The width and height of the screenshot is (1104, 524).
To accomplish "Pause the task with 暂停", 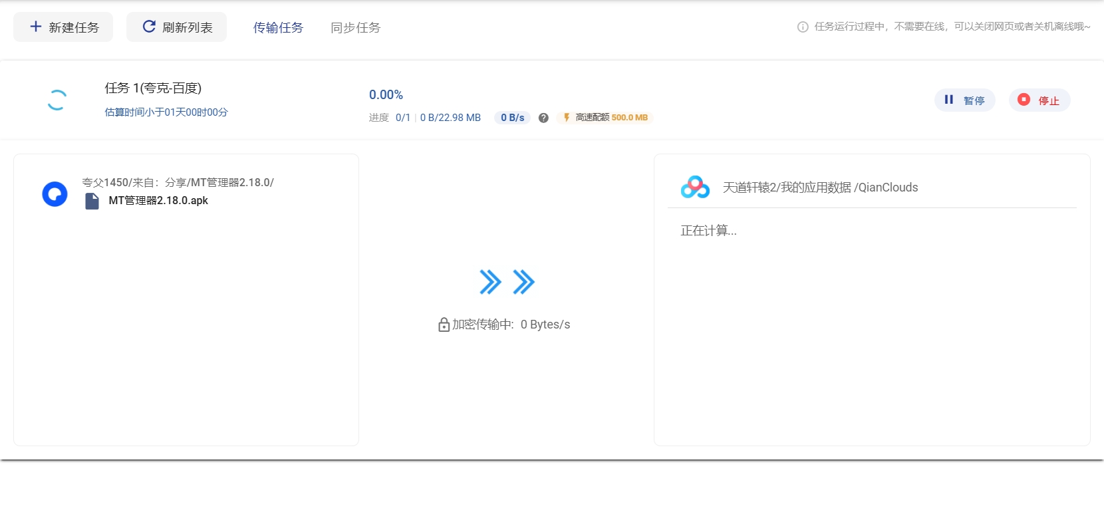I will 964,100.
